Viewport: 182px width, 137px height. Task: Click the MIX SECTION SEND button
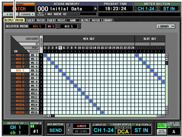55,130
